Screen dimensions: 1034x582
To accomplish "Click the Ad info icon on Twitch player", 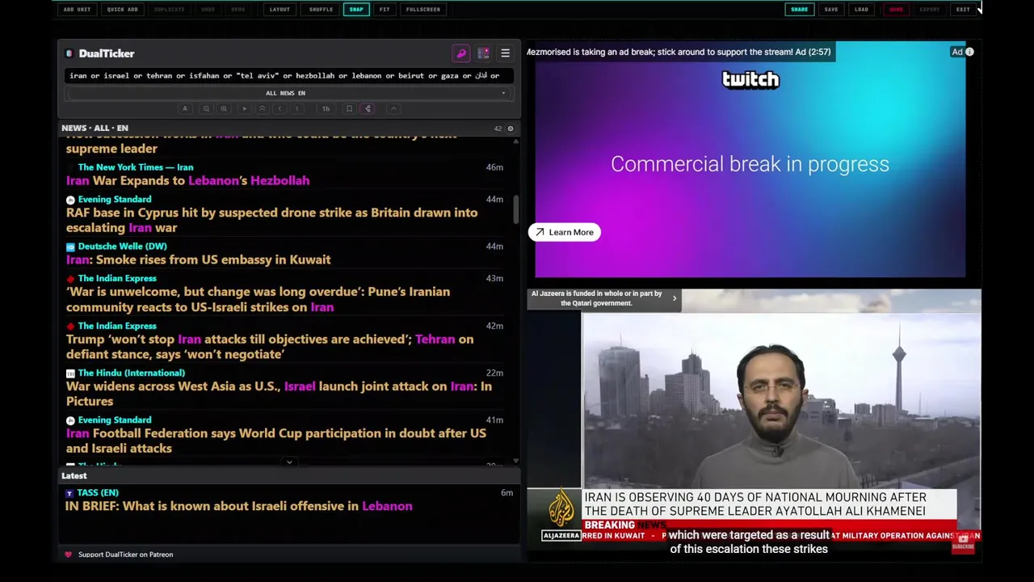I will point(969,53).
